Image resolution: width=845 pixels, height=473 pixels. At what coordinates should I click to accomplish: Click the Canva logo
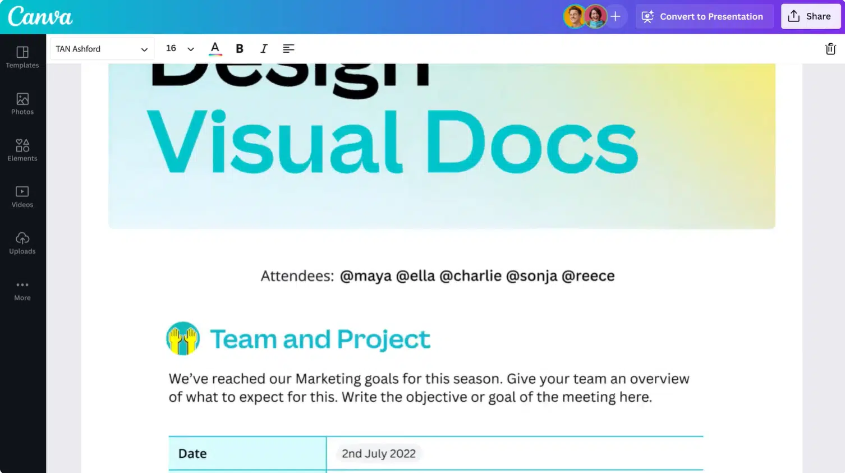(x=40, y=16)
